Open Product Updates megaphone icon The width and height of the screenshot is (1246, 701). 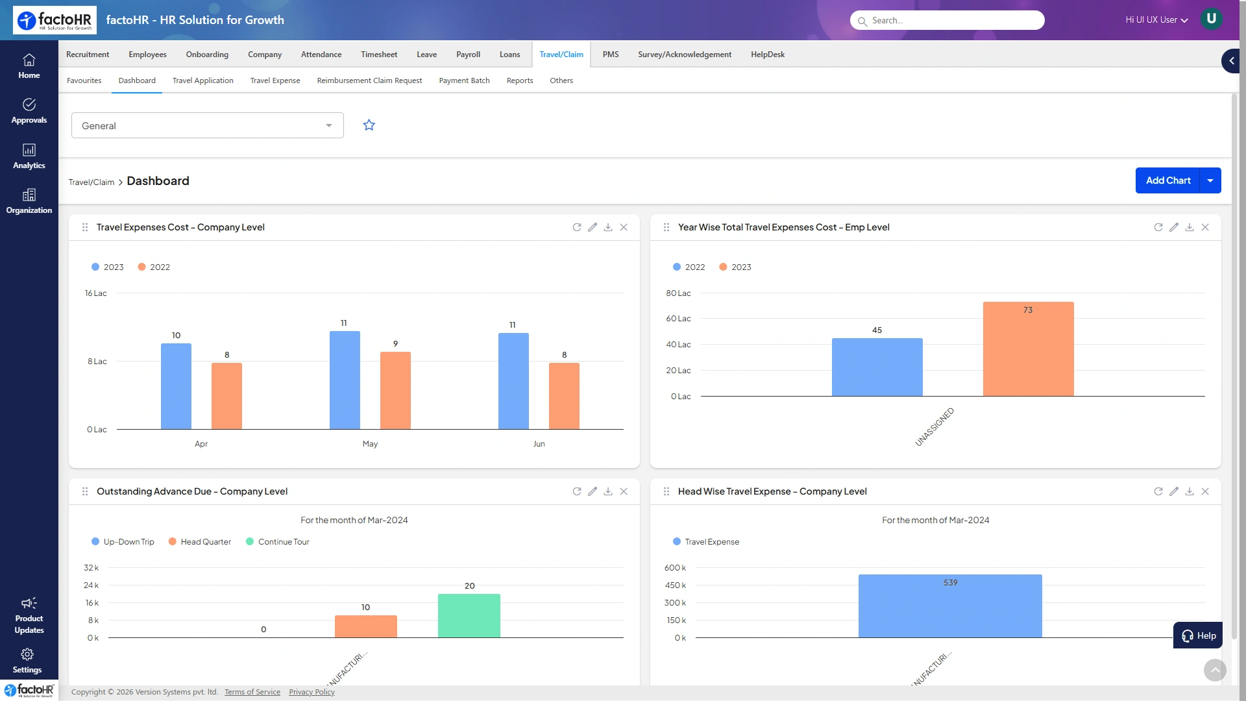29,602
